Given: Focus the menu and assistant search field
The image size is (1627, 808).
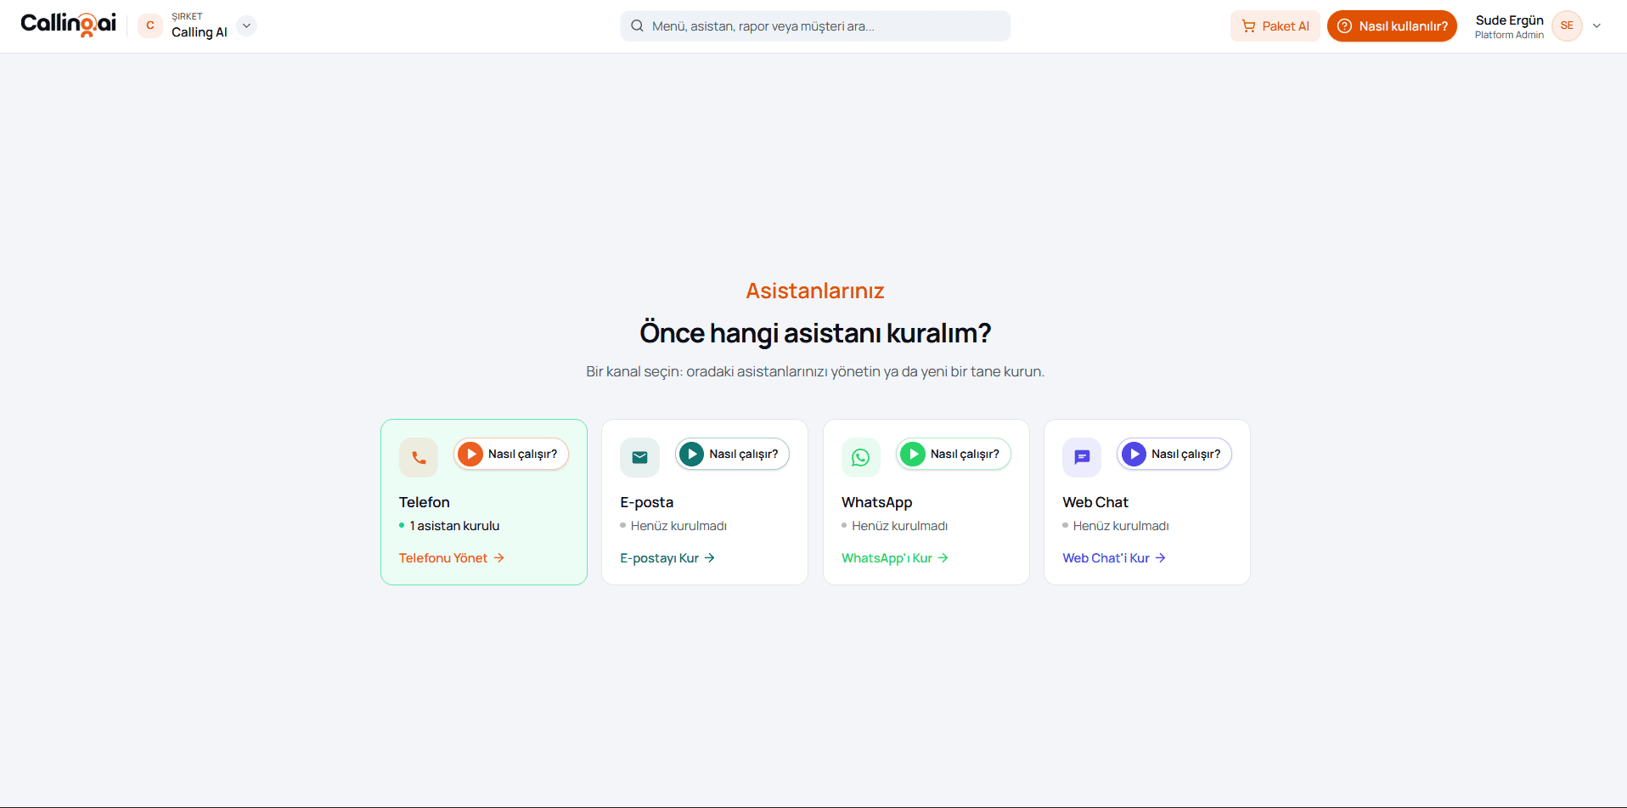Looking at the screenshot, I should tap(815, 25).
